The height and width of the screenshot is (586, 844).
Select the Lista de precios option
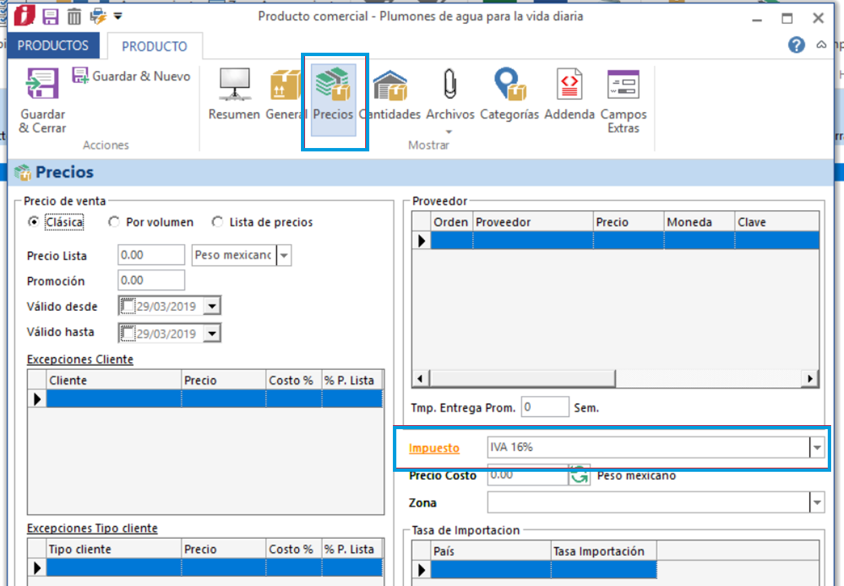click(218, 222)
